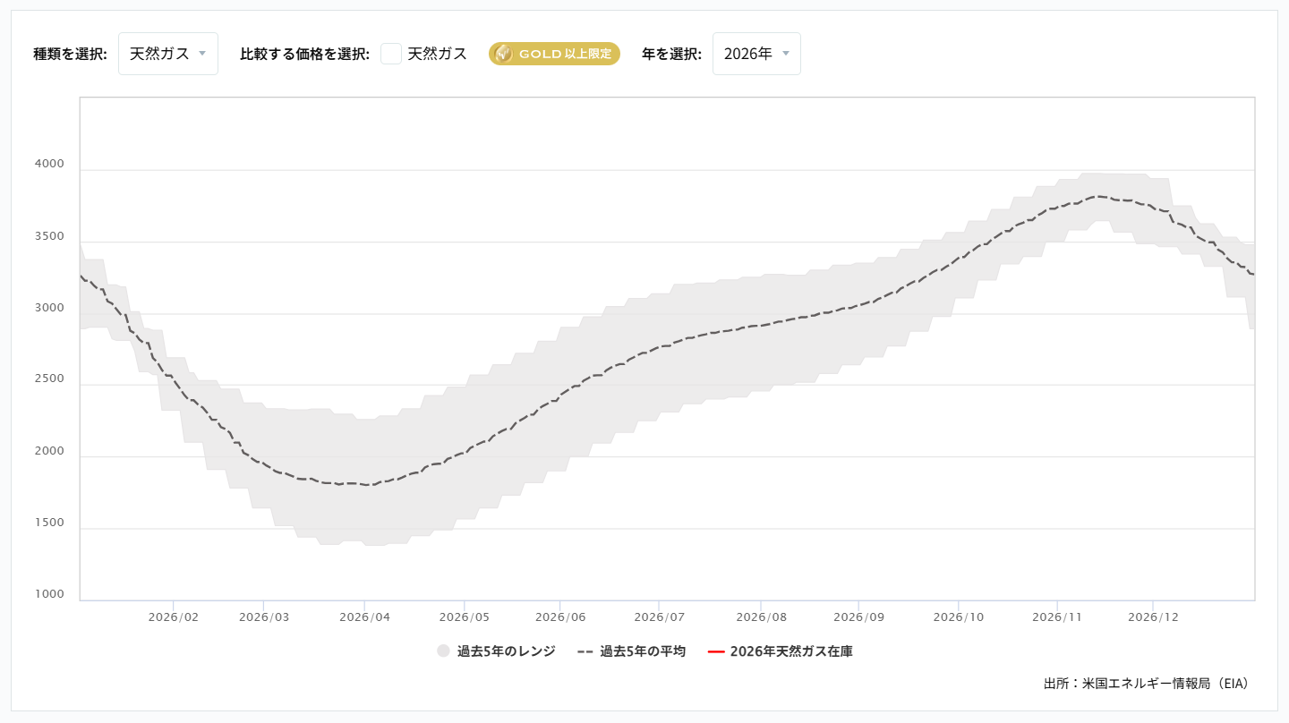This screenshot has height=723, width=1289.
Task: Click the GOLD 以上限定 gold badge
Action: click(x=553, y=54)
